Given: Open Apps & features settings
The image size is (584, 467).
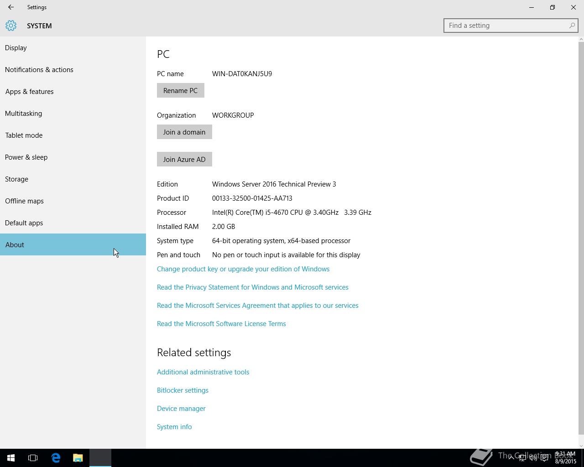Looking at the screenshot, I should (x=73, y=92).
